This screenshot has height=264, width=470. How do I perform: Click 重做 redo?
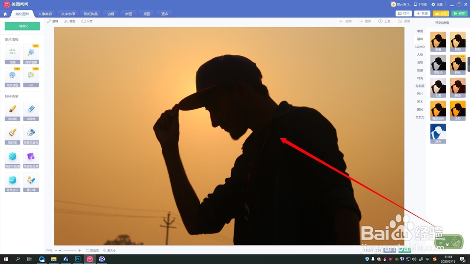tap(365, 21)
